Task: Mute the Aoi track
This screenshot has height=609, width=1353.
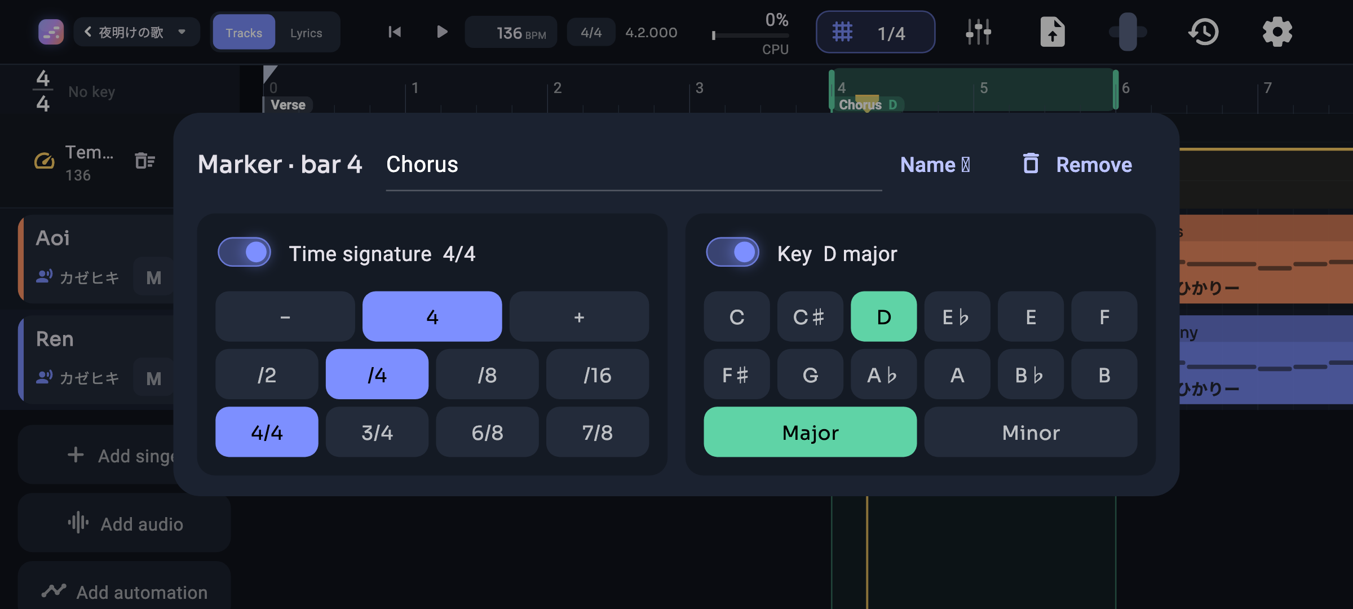Action: click(x=153, y=277)
